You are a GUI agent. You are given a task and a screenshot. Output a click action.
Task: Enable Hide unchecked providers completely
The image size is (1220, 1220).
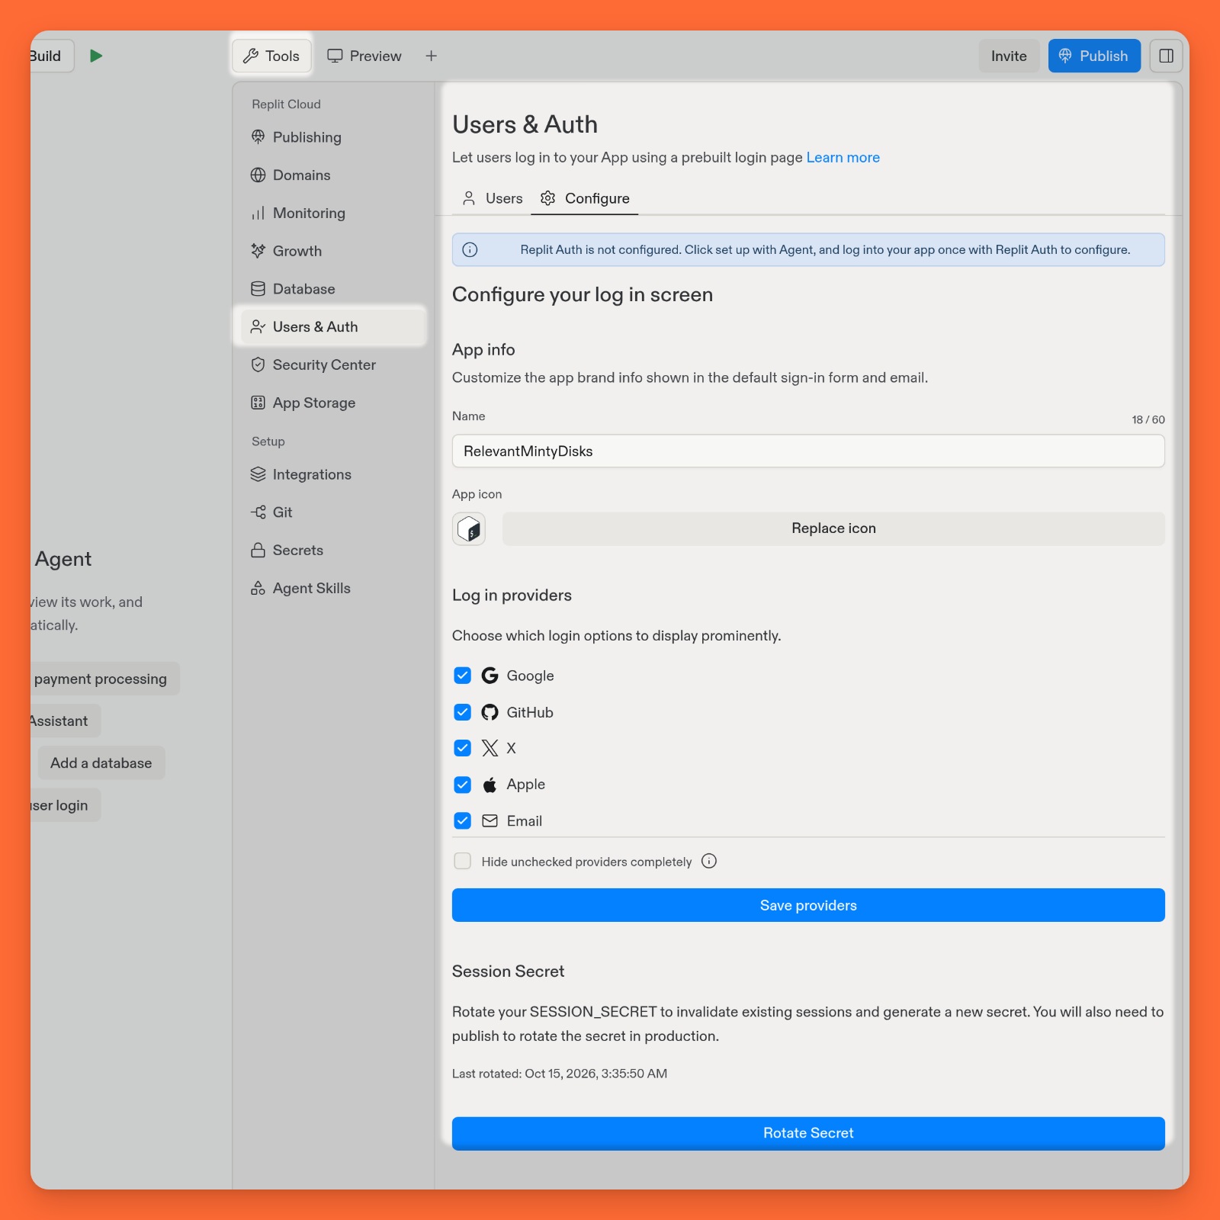pyautogui.click(x=463, y=862)
